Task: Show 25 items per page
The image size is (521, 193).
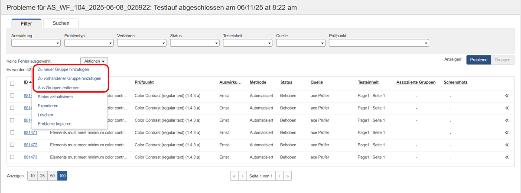Action: [x=42, y=176]
